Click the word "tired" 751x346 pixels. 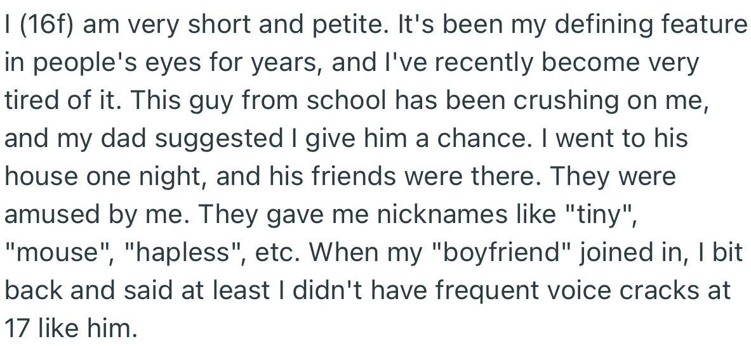click(x=32, y=100)
